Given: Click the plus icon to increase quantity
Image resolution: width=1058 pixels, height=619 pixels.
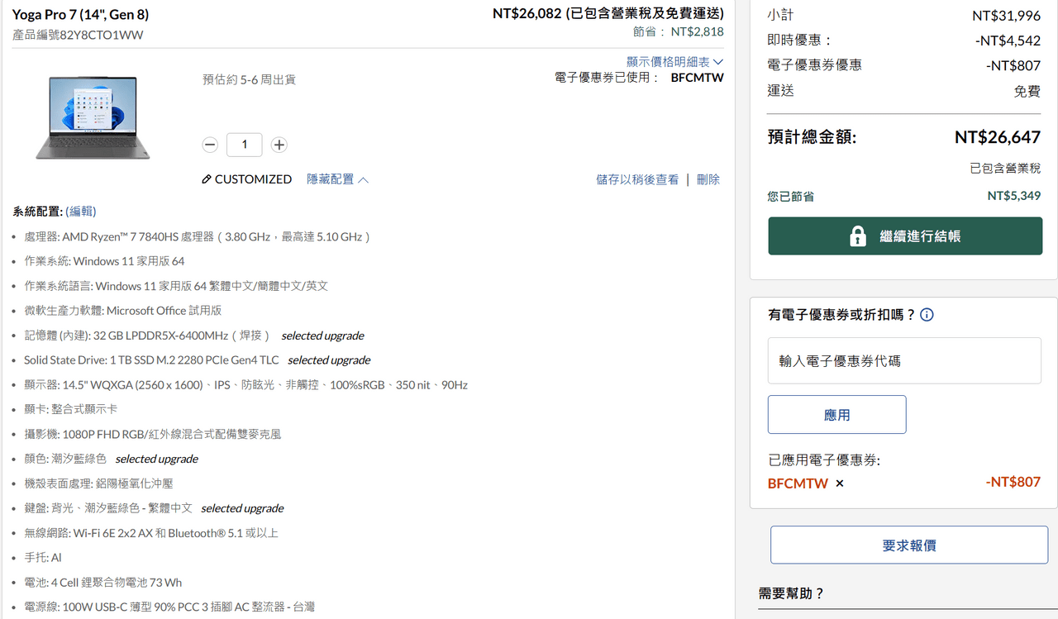Looking at the screenshot, I should pyautogui.click(x=279, y=145).
